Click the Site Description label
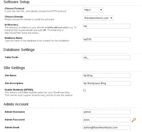Image resolution: width=142 pixels, height=132 pixels. (14, 83)
